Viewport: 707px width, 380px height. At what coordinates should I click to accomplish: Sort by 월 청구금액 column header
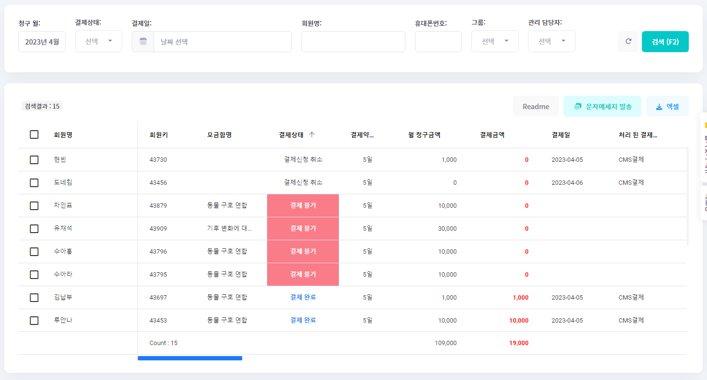tap(424, 135)
